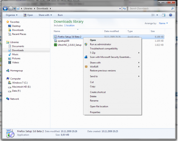
Task: Open Help via the question mark icon
Action: (171, 15)
